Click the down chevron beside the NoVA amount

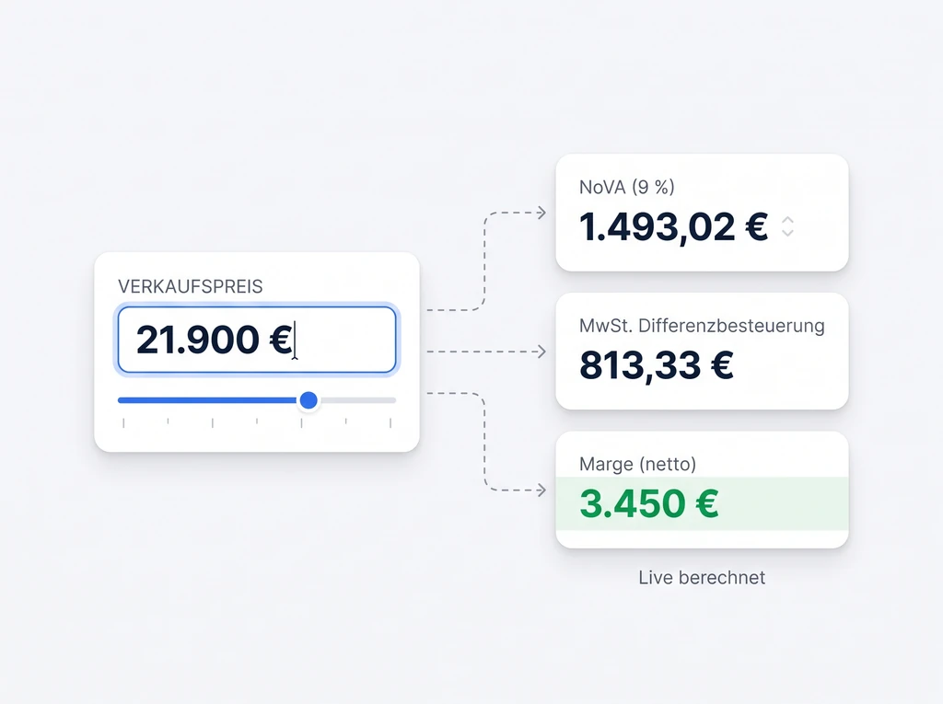pyautogui.click(x=787, y=233)
